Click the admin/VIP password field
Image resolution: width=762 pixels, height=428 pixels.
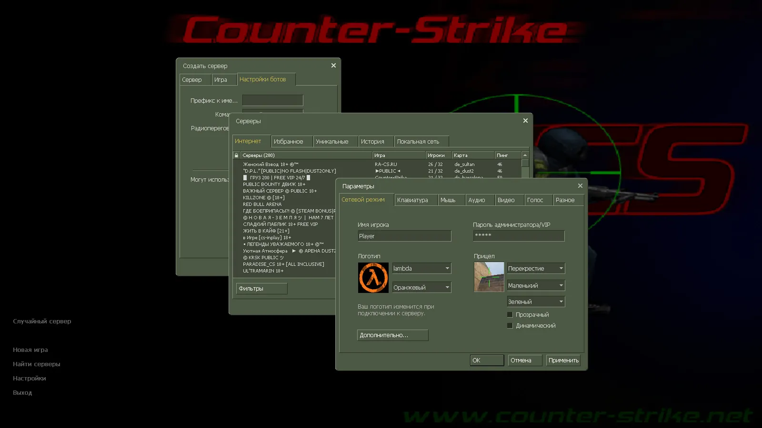[519, 236]
